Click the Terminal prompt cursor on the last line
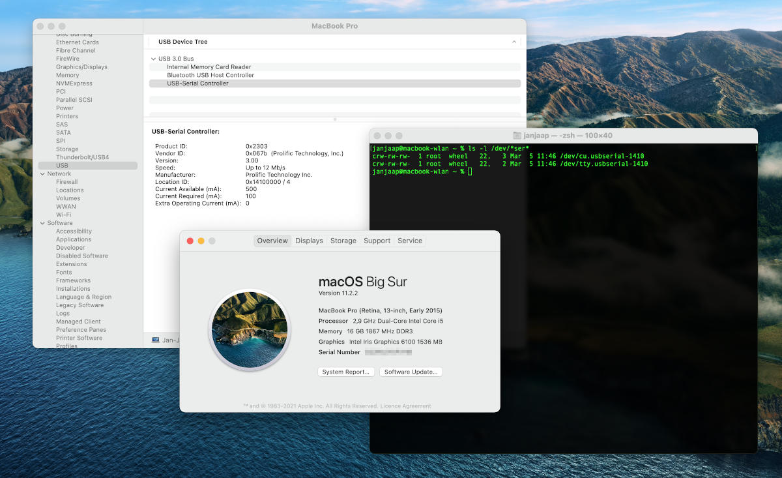Viewport: 782px width, 478px height. tap(469, 172)
